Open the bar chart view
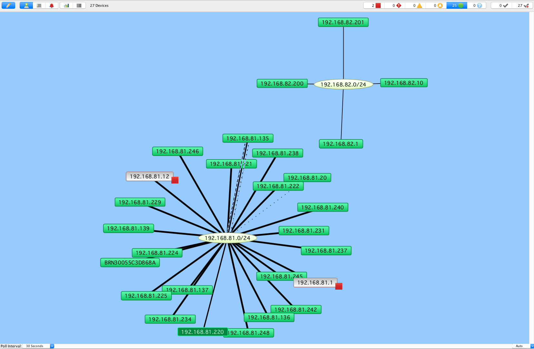534x349 pixels. 66,5
